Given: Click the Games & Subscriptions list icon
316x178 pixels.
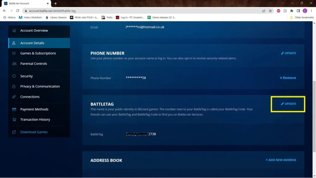Looking at the screenshot, I should (14, 53).
